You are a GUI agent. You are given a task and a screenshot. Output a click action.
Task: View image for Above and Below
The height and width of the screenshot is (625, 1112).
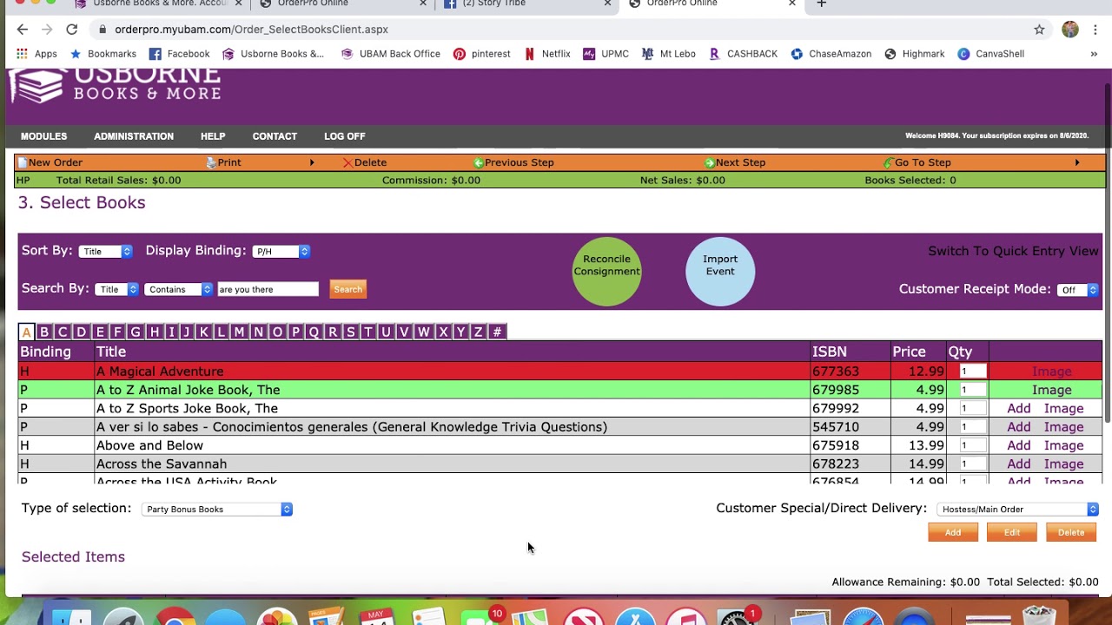click(1063, 445)
